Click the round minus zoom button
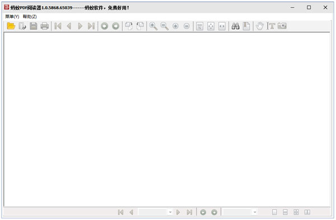The width and height of the screenshot is (336, 220). 186,26
